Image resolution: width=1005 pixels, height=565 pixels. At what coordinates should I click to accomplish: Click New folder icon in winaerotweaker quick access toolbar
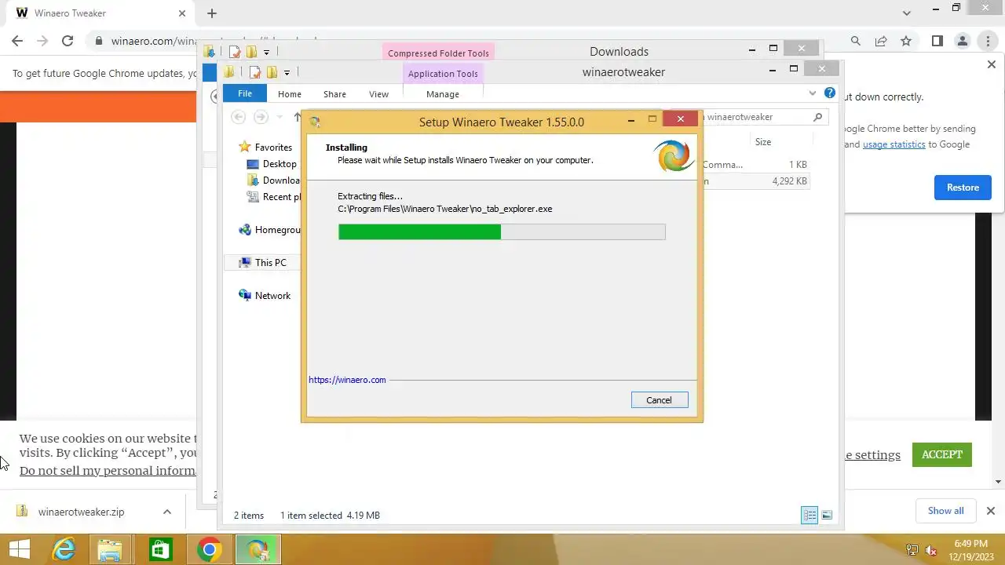tap(272, 72)
